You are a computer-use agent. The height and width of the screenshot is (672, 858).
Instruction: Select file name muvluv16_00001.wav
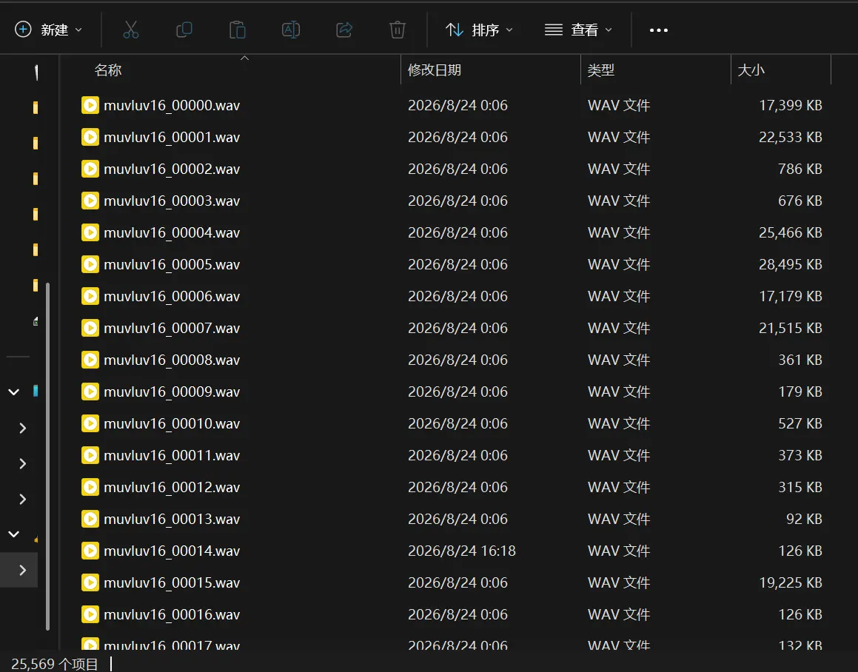(x=172, y=137)
